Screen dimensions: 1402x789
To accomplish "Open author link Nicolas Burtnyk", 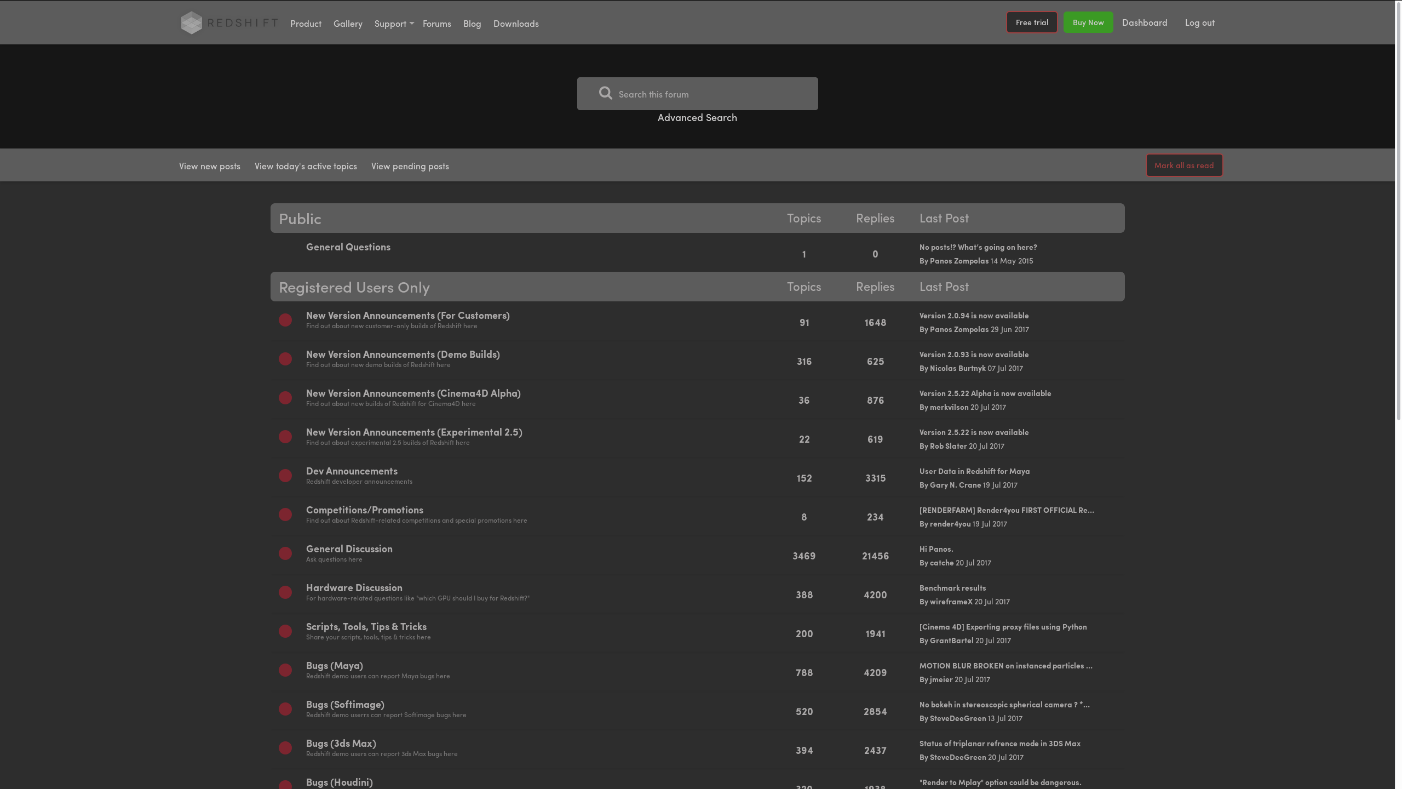I will (958, 368).
